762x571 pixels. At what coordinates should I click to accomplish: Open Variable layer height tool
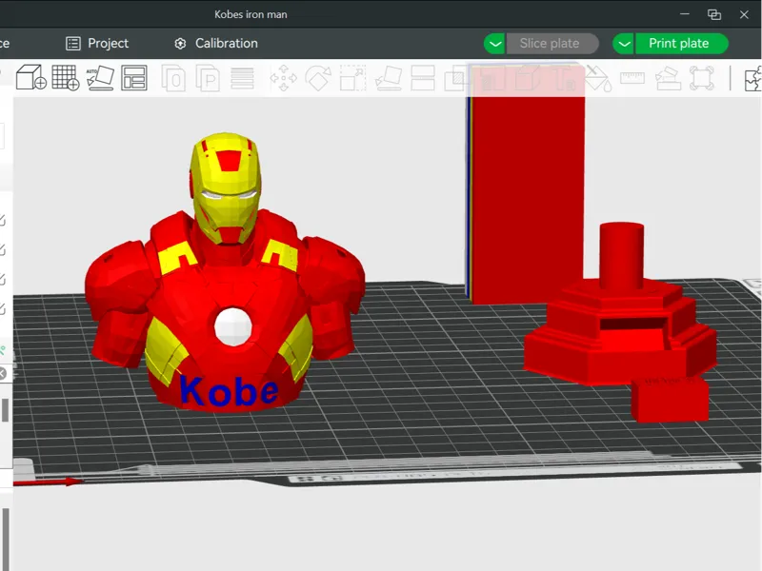pos(242,78)
